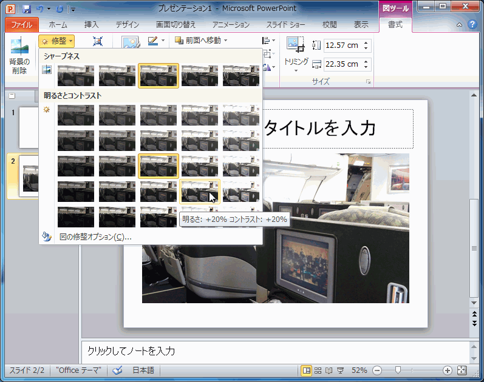
Task: Open Customize Quick Access Toolbar dropdown
Action: click(x=73, y=9)
